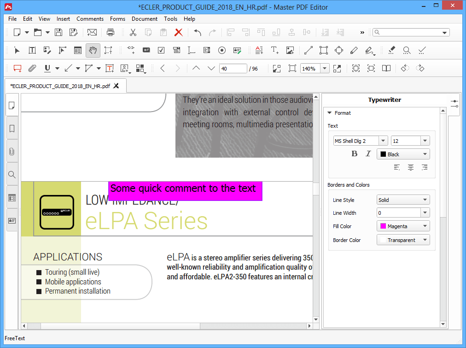Close the ECLER_PRODUCT_GUIDE document tab

pyautogui.click(x=116, y=86)
